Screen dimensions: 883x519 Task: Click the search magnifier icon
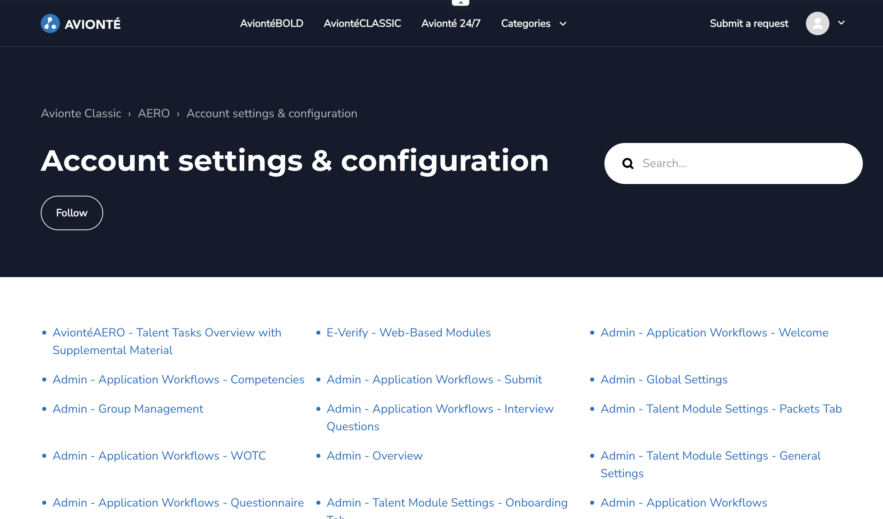click(628, 163)
